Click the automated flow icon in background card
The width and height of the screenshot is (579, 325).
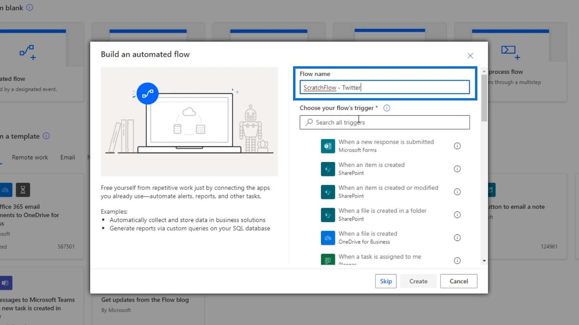pos(28,52)
